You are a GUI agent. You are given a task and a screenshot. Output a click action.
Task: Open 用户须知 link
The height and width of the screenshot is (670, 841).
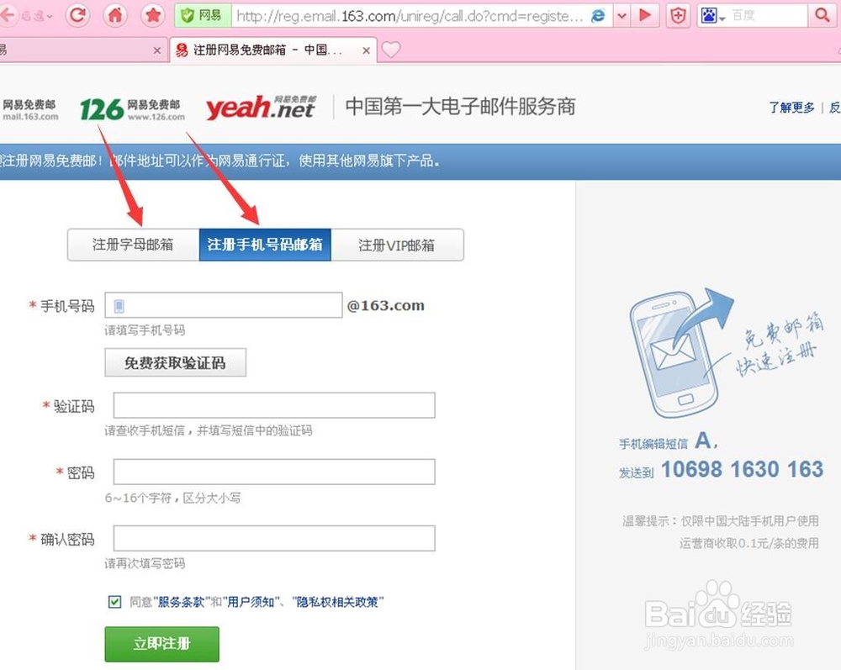click(x=251, y=602)
